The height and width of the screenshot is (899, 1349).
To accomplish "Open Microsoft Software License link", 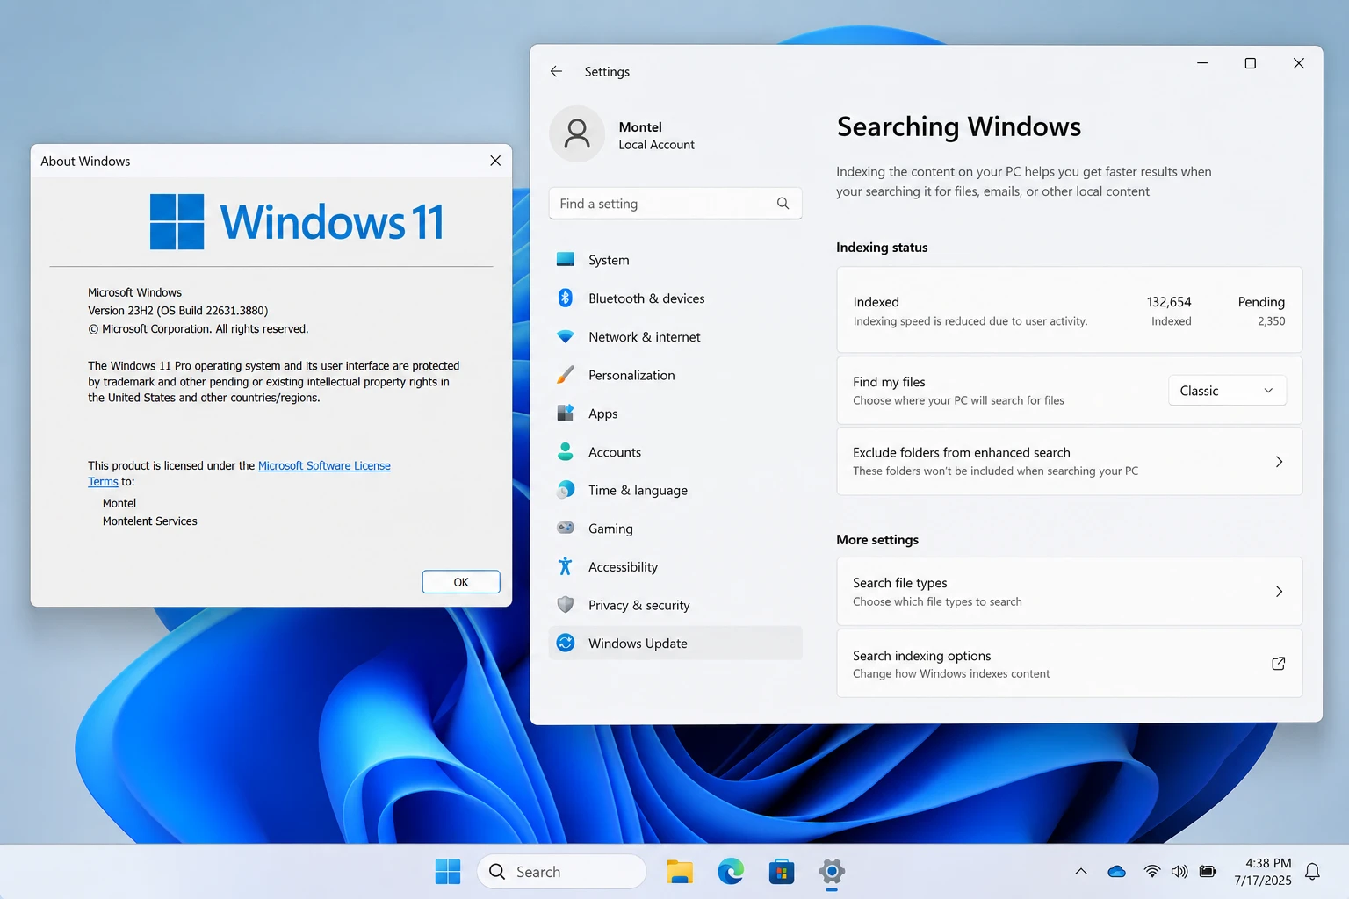I will click(324, 465).
